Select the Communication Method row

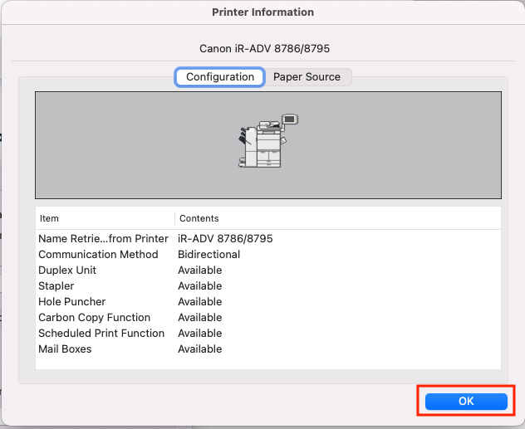[268, 255]
